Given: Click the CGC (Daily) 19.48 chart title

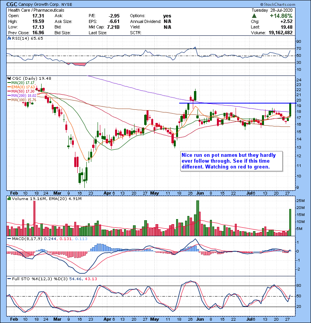Looking at the screenshot, I should click(x=31, y=78).
